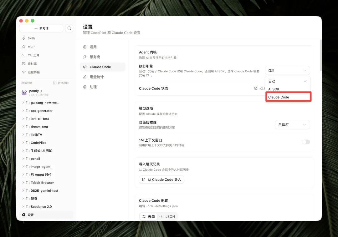This screenshot has height=237, width=338.
Task: Expand the CodePilot project folder
Action: coord(23,143)
